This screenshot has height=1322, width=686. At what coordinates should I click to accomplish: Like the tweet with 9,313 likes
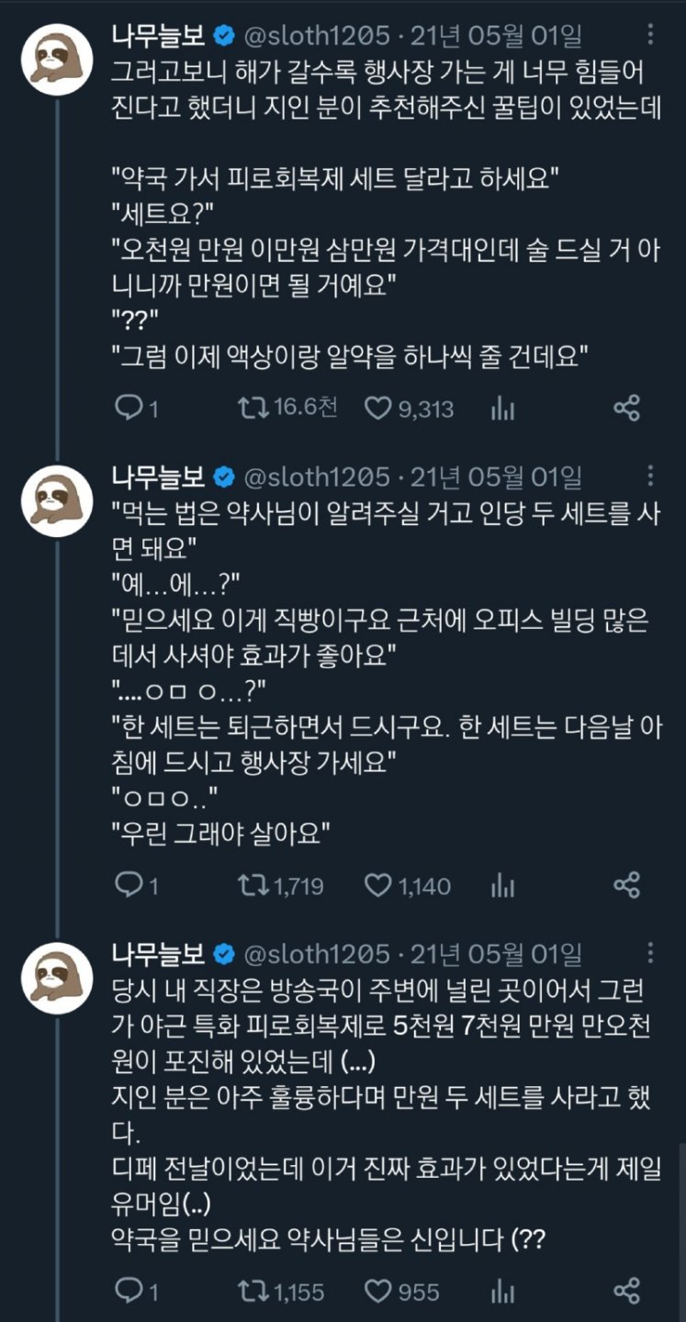378,408
